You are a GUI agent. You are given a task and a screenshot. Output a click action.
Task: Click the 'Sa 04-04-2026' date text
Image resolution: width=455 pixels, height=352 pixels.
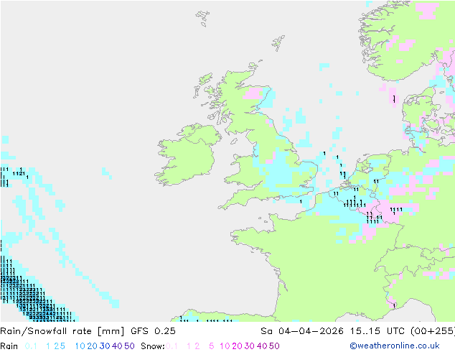pyautogui.click(x=302, y=331)
